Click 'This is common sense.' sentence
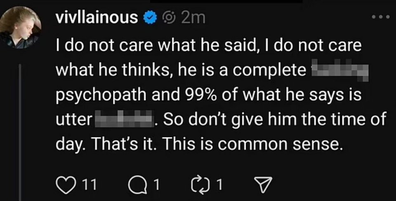The image size is (396, 201). 253,144
